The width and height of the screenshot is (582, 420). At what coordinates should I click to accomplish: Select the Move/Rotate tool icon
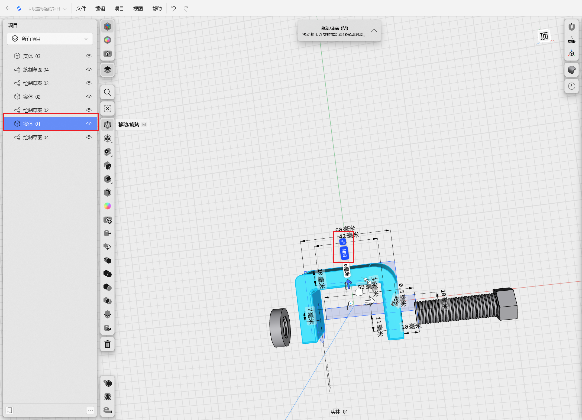tap(108, 125)
